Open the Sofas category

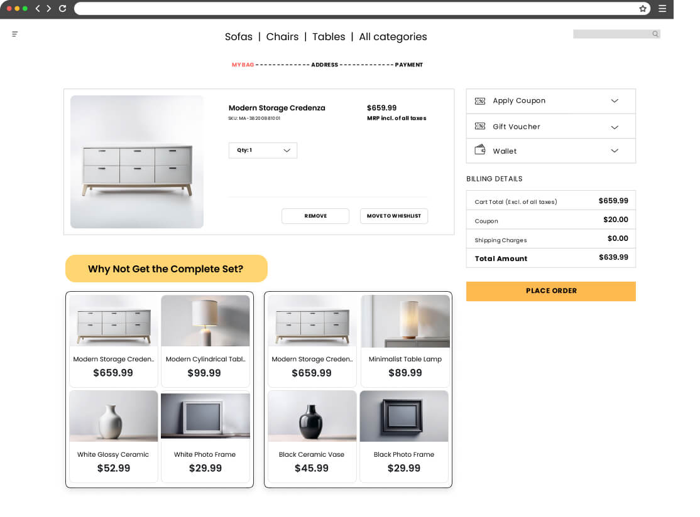[239, 37]
